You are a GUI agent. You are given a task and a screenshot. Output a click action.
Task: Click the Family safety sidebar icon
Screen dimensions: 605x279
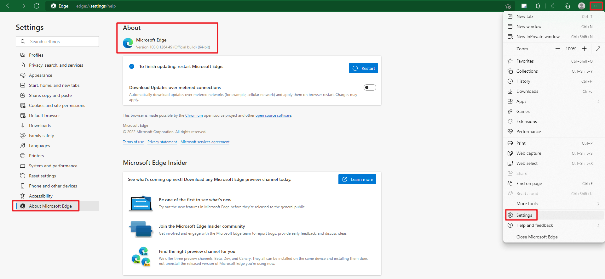click(x=23, y=136)
